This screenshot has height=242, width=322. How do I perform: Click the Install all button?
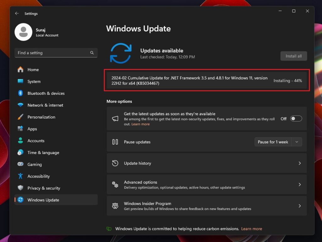pos(294,56)
